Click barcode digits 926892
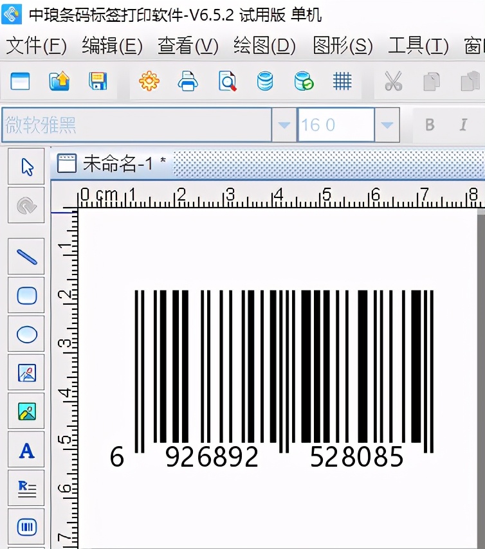The height and width of the screenshot is (549, 485). [212, 457]
